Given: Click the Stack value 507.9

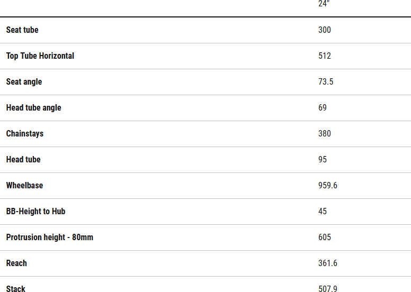Looking at the screenshot, I should click(x=328, y=289).
